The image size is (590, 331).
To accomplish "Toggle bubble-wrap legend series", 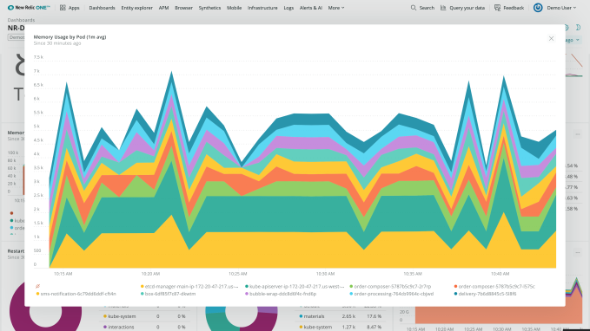I will tap(281, 294).
